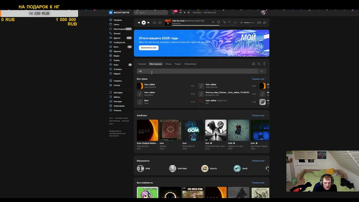Open Лента news feed
Screen dimensions: 359x202
pos(116,25)
